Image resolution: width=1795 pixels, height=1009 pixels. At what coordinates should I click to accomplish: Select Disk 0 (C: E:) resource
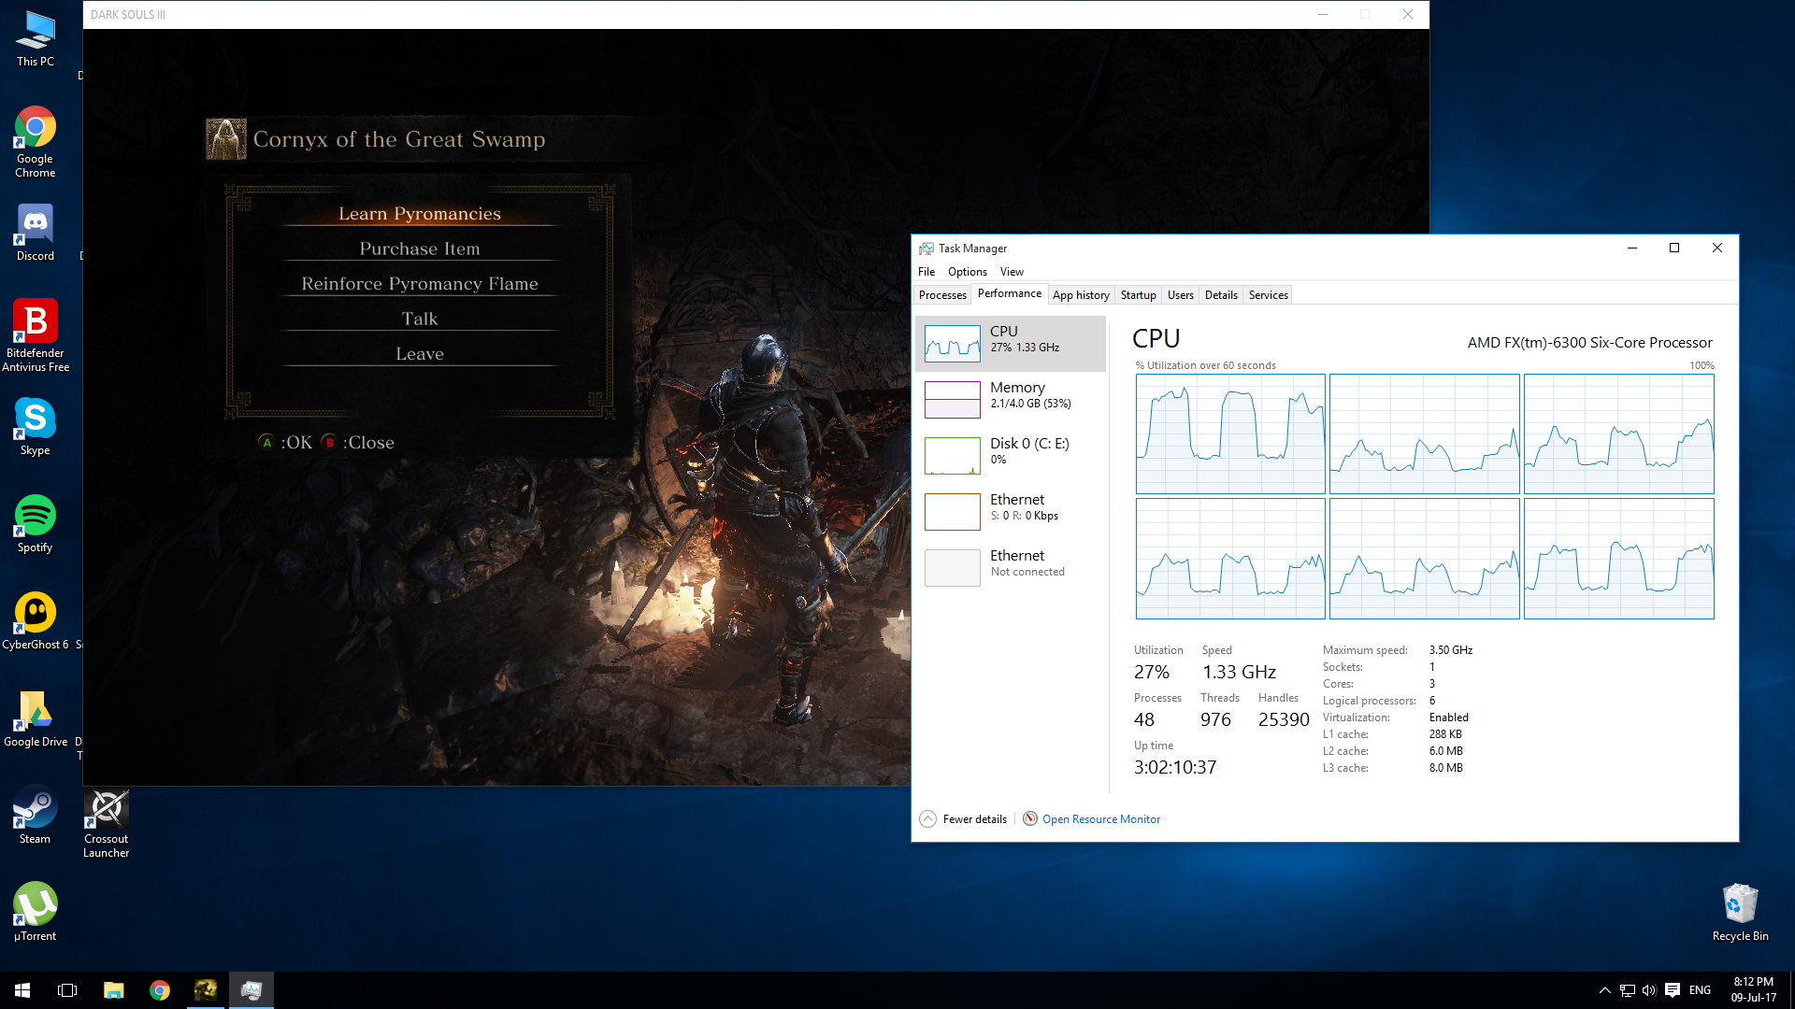1011,455
